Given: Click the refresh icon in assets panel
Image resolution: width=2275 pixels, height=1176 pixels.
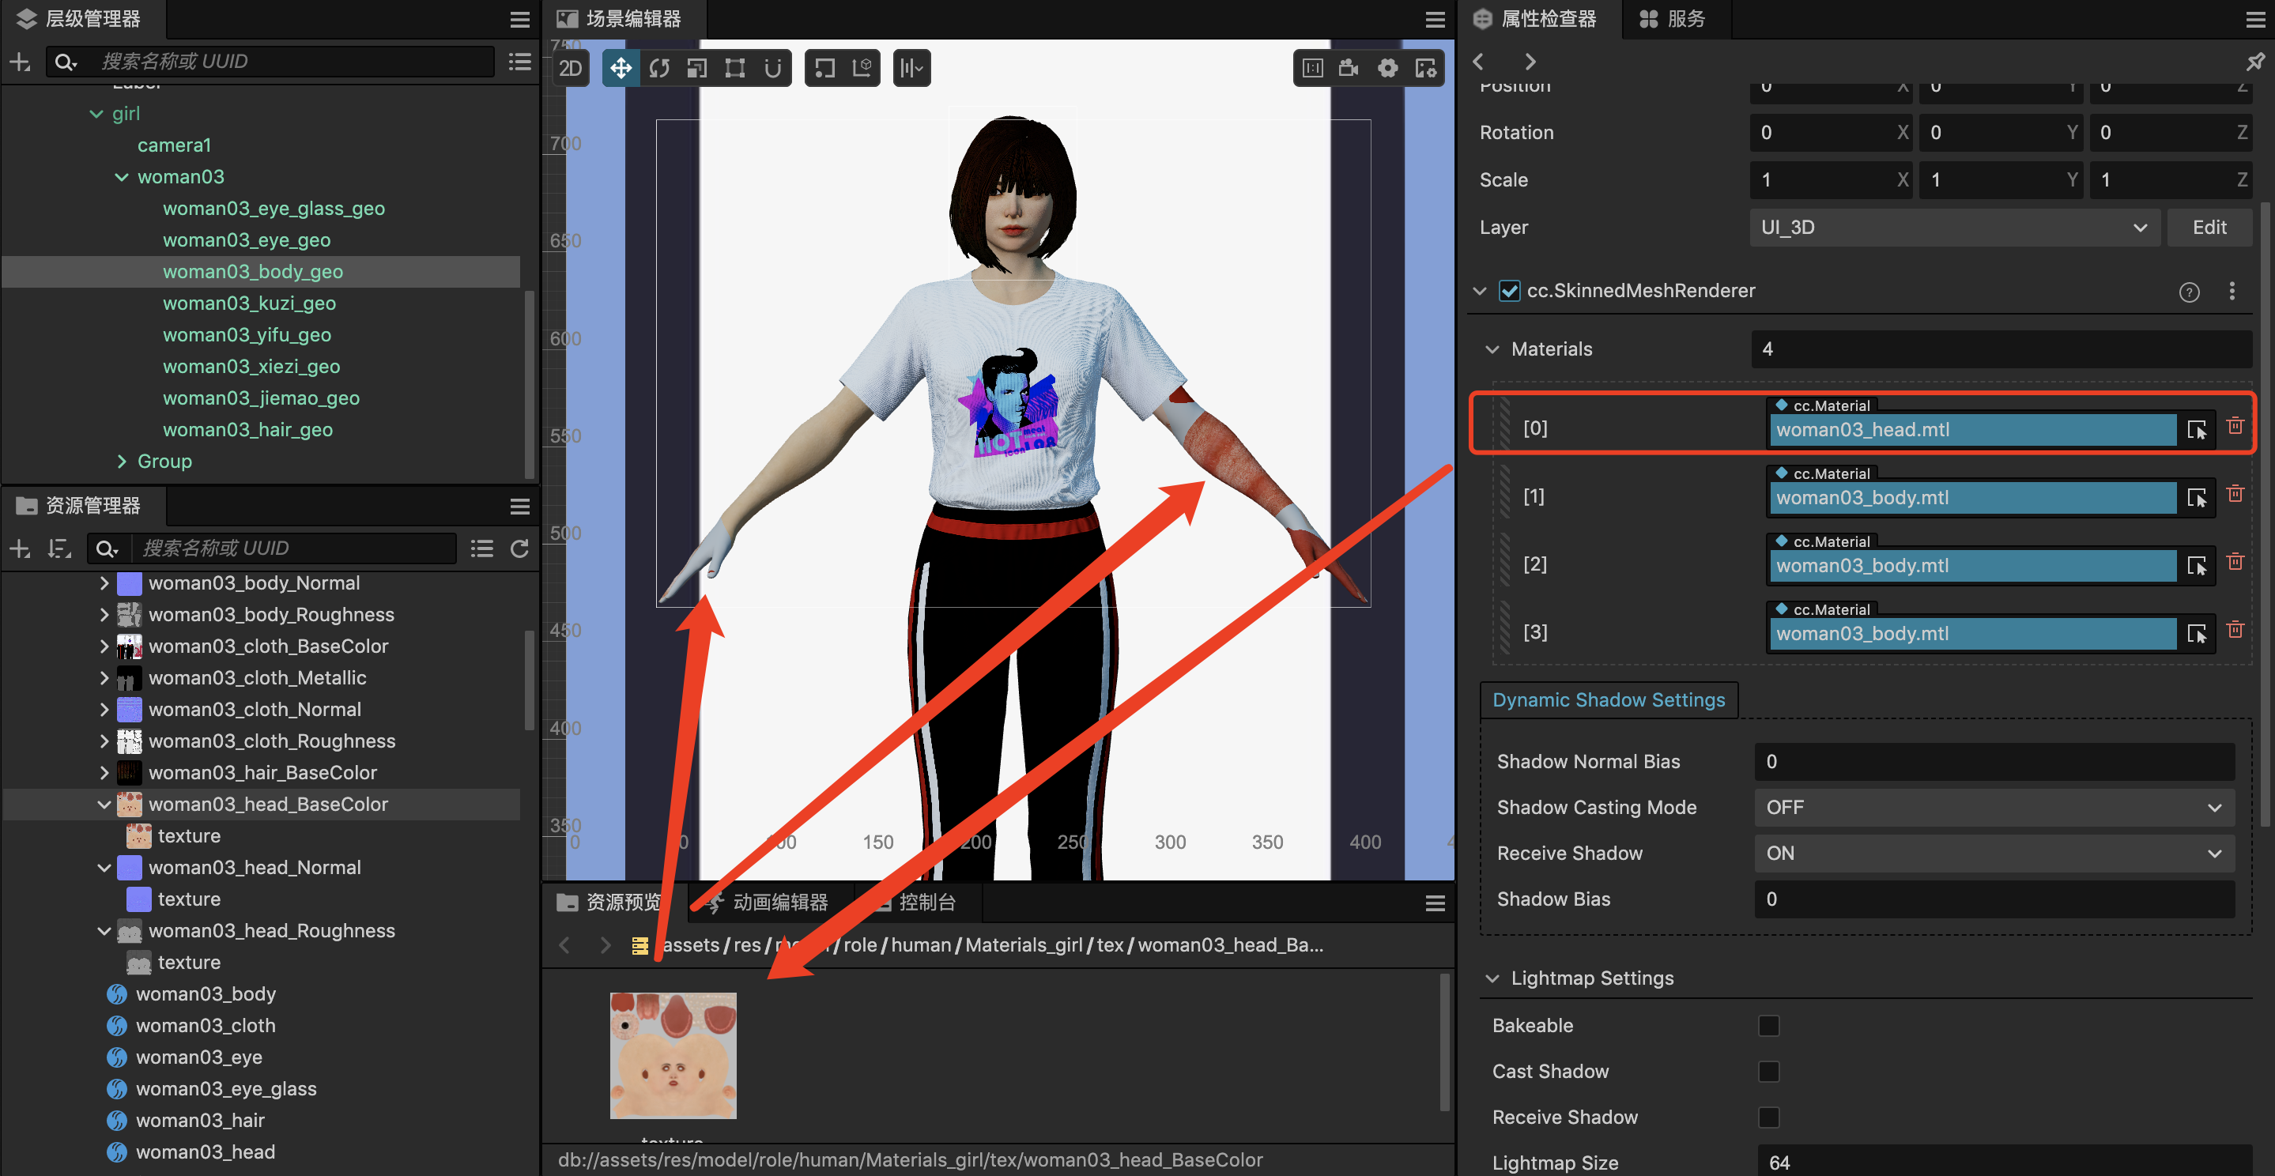Looking at the screenshot, I should click(520, 548).
